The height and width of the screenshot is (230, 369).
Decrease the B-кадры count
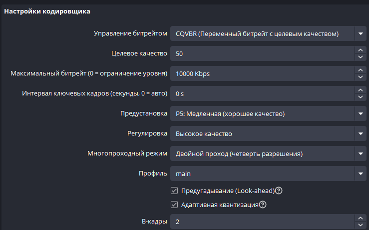[361, 225]
